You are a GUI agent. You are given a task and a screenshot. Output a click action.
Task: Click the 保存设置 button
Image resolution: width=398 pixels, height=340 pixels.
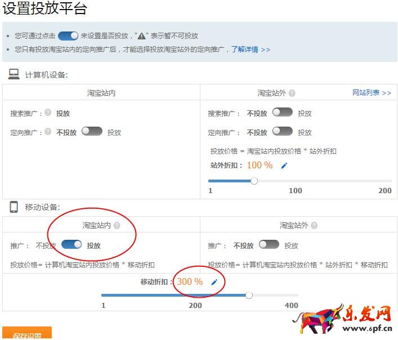pos(27,334)
